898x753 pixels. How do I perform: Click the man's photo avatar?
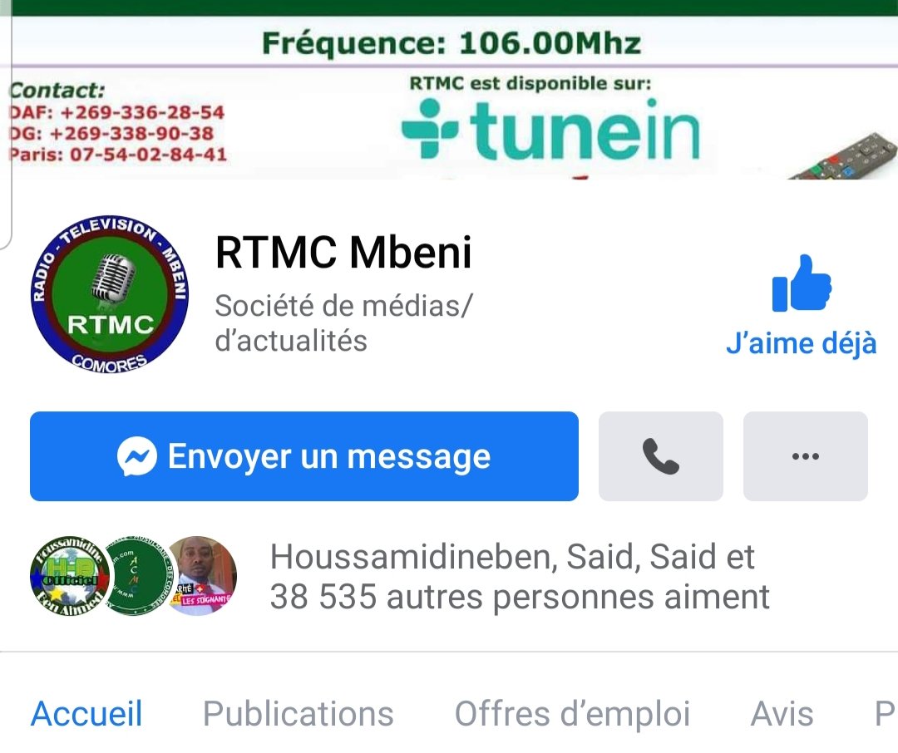200,575
